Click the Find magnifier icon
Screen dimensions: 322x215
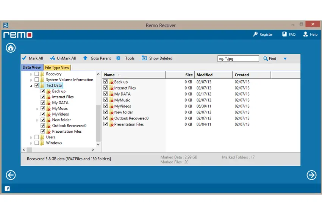point(265,58)
